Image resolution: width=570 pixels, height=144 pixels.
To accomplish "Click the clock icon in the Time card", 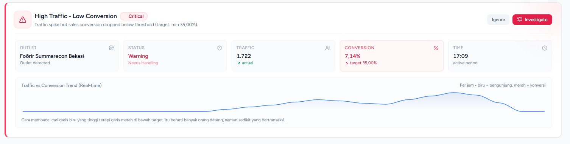I will (x=545, y=48).
